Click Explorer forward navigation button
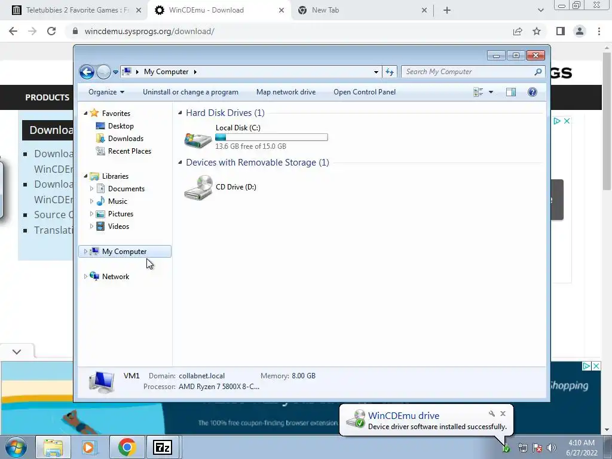Image resolution: width=612 pixels, height=459 pixels. pos(103,72)
